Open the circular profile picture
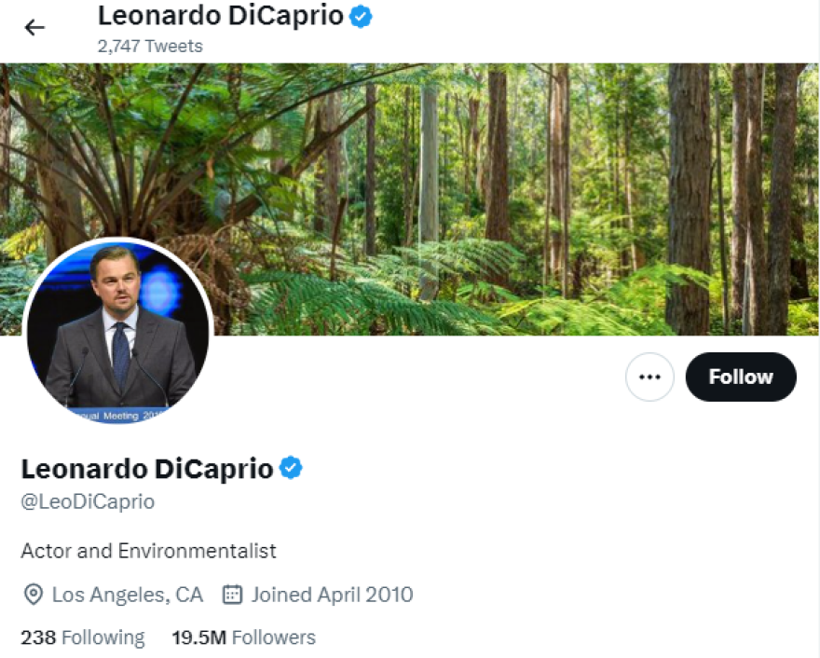 pyautogui.click(x=117, y=331)
